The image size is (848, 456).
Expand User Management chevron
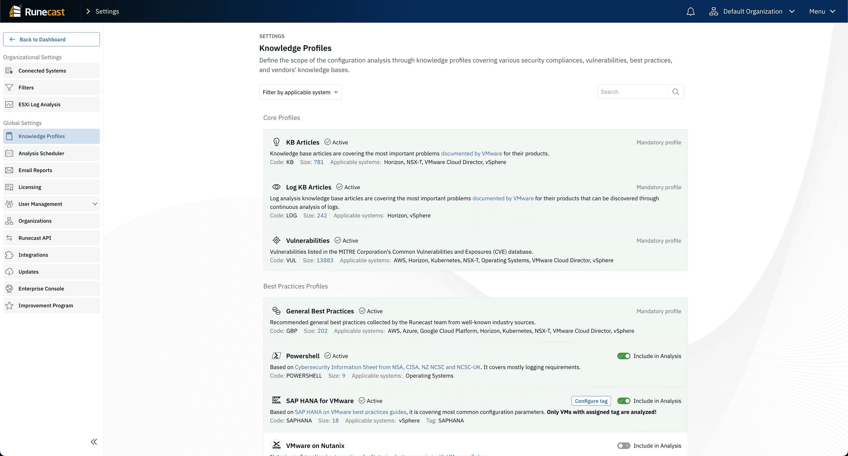pos(95,204)
